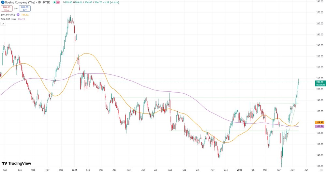Click the open price O205.80 readout
326x172 pixels.
coord(67,3)
